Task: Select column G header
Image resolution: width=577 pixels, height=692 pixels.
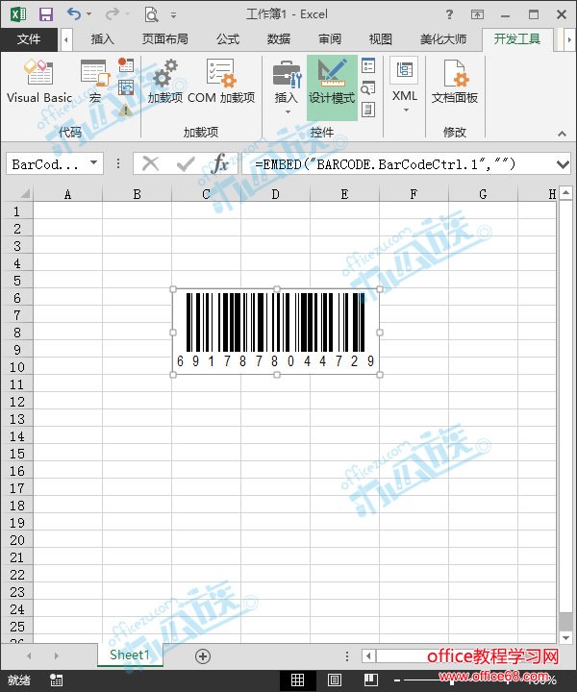Action: click(x=483, y=194)
